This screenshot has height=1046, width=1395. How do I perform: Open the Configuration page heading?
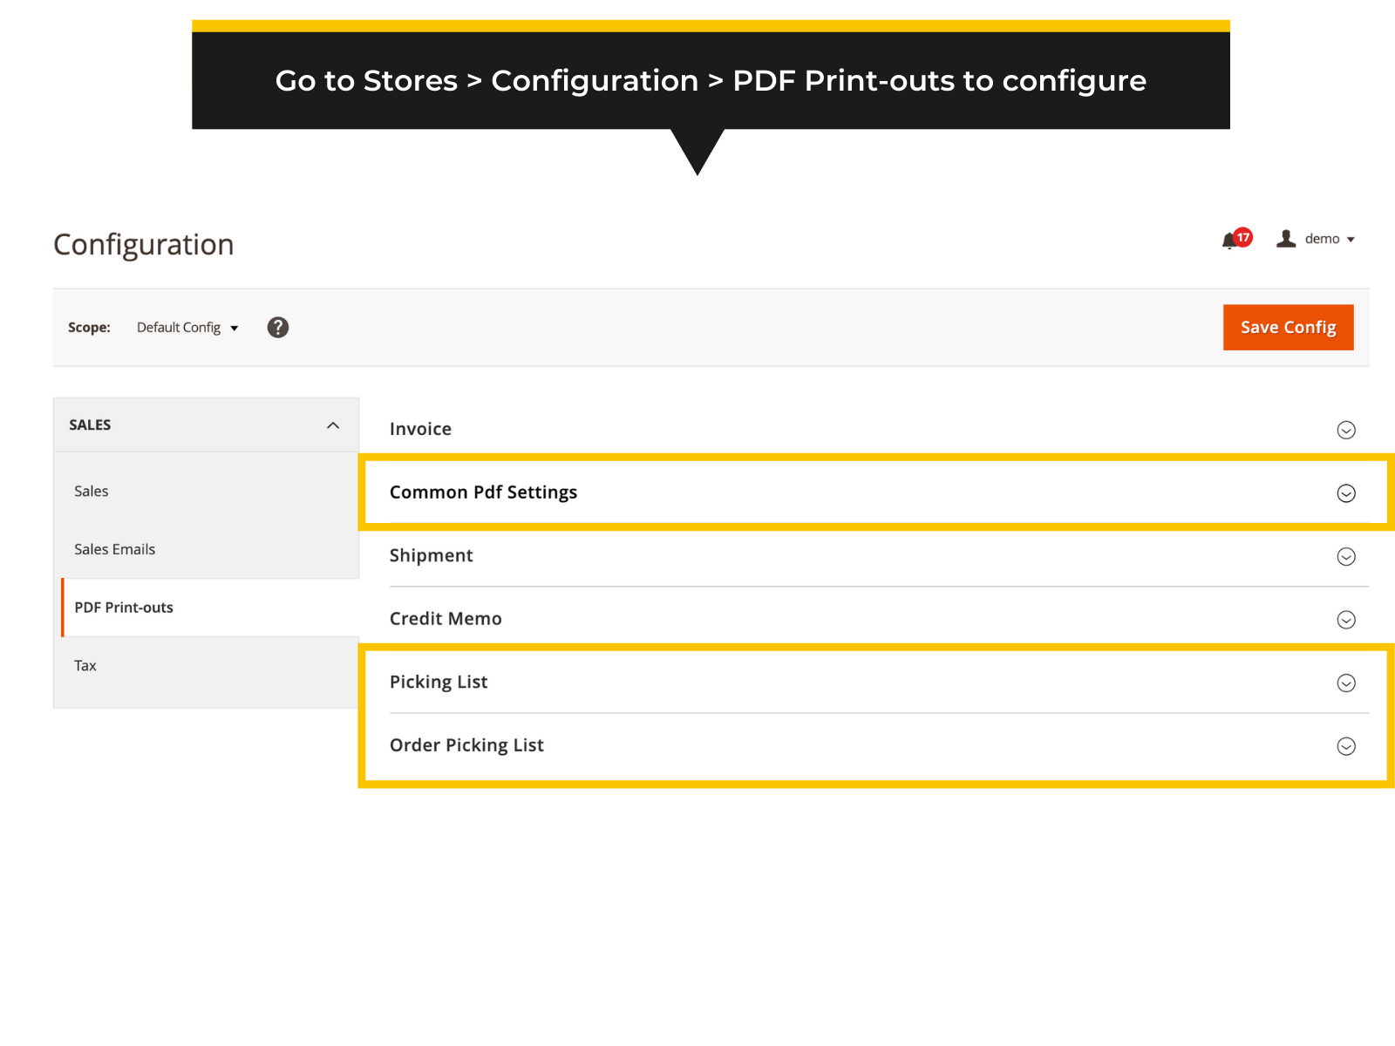click(x=143, y=245)
